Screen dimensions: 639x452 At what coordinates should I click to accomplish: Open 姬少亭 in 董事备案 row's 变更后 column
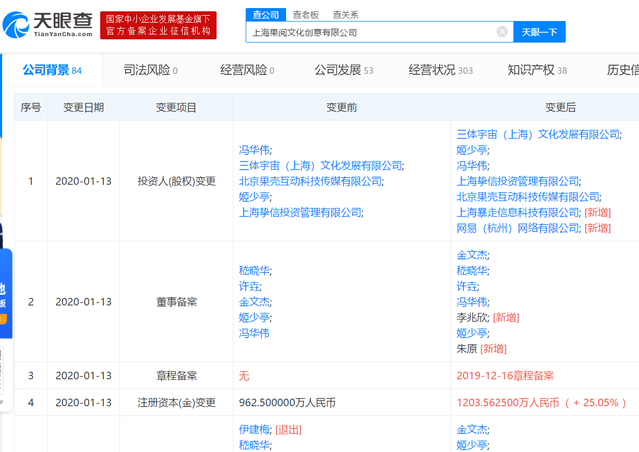(x=472, y=333)
